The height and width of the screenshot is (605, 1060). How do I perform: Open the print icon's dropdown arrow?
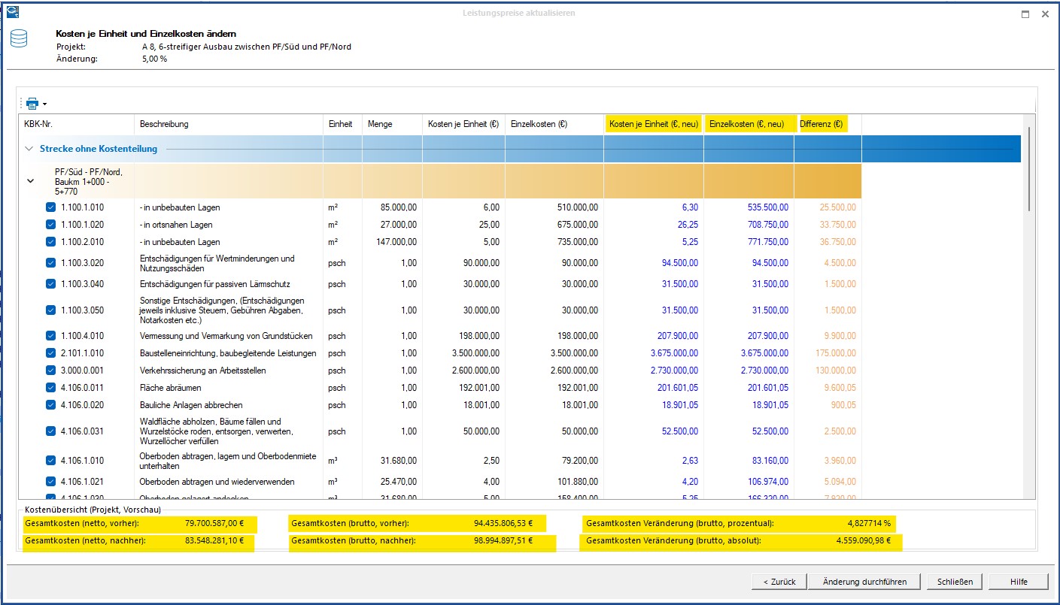(45, 104)
